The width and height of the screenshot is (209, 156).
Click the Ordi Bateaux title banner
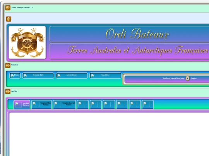coord(129,34)
